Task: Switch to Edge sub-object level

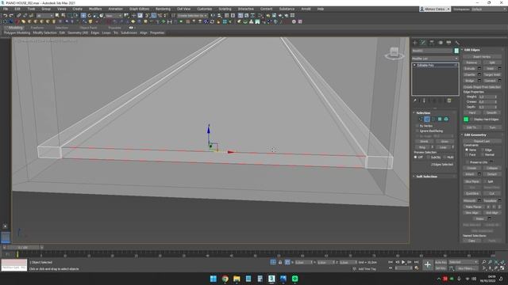Action: pos(427,120)
